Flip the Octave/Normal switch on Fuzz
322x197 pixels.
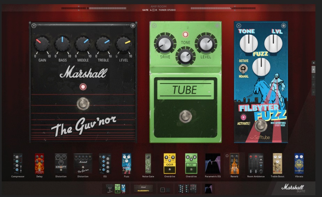(x=243, y=69)
